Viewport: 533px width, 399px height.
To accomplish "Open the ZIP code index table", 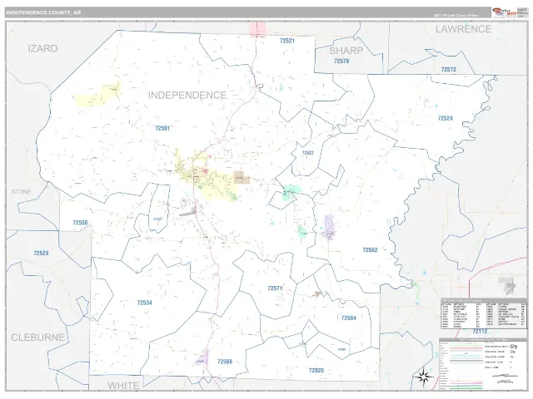I will tap(483, 314).
